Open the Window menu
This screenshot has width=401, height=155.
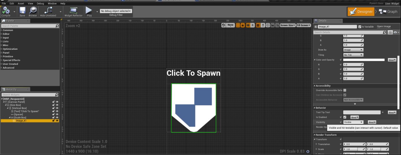pos(52,3)
